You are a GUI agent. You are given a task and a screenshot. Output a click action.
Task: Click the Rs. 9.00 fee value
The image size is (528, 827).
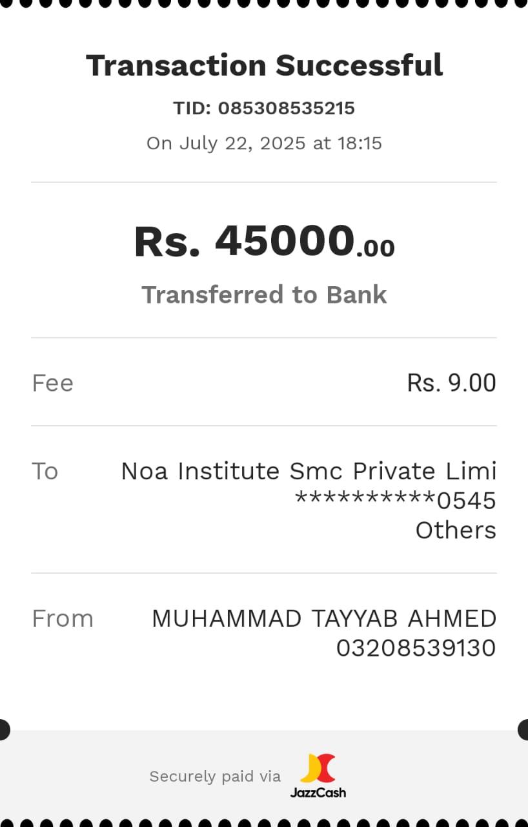451,383
